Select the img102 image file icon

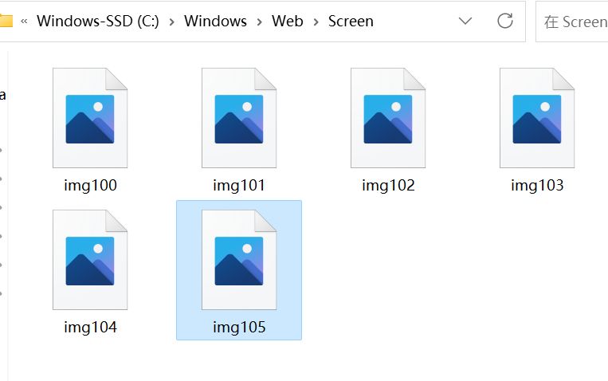click(x=388, y=118)
